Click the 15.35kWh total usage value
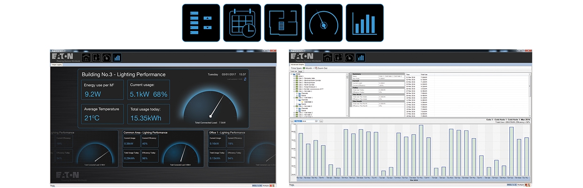Screen dimensions: 583x188 [146, 118]
